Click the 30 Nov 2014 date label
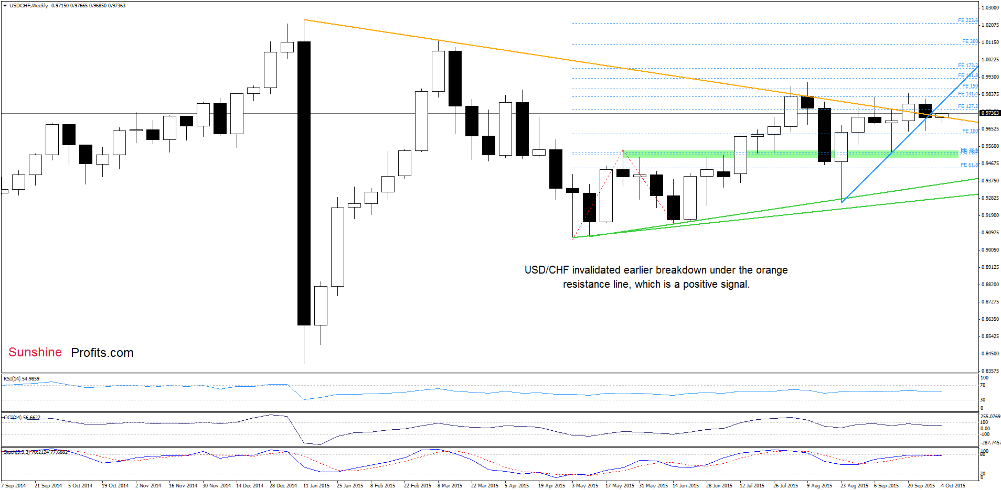Screen dimensions: 1001x490 coord(217,486)
